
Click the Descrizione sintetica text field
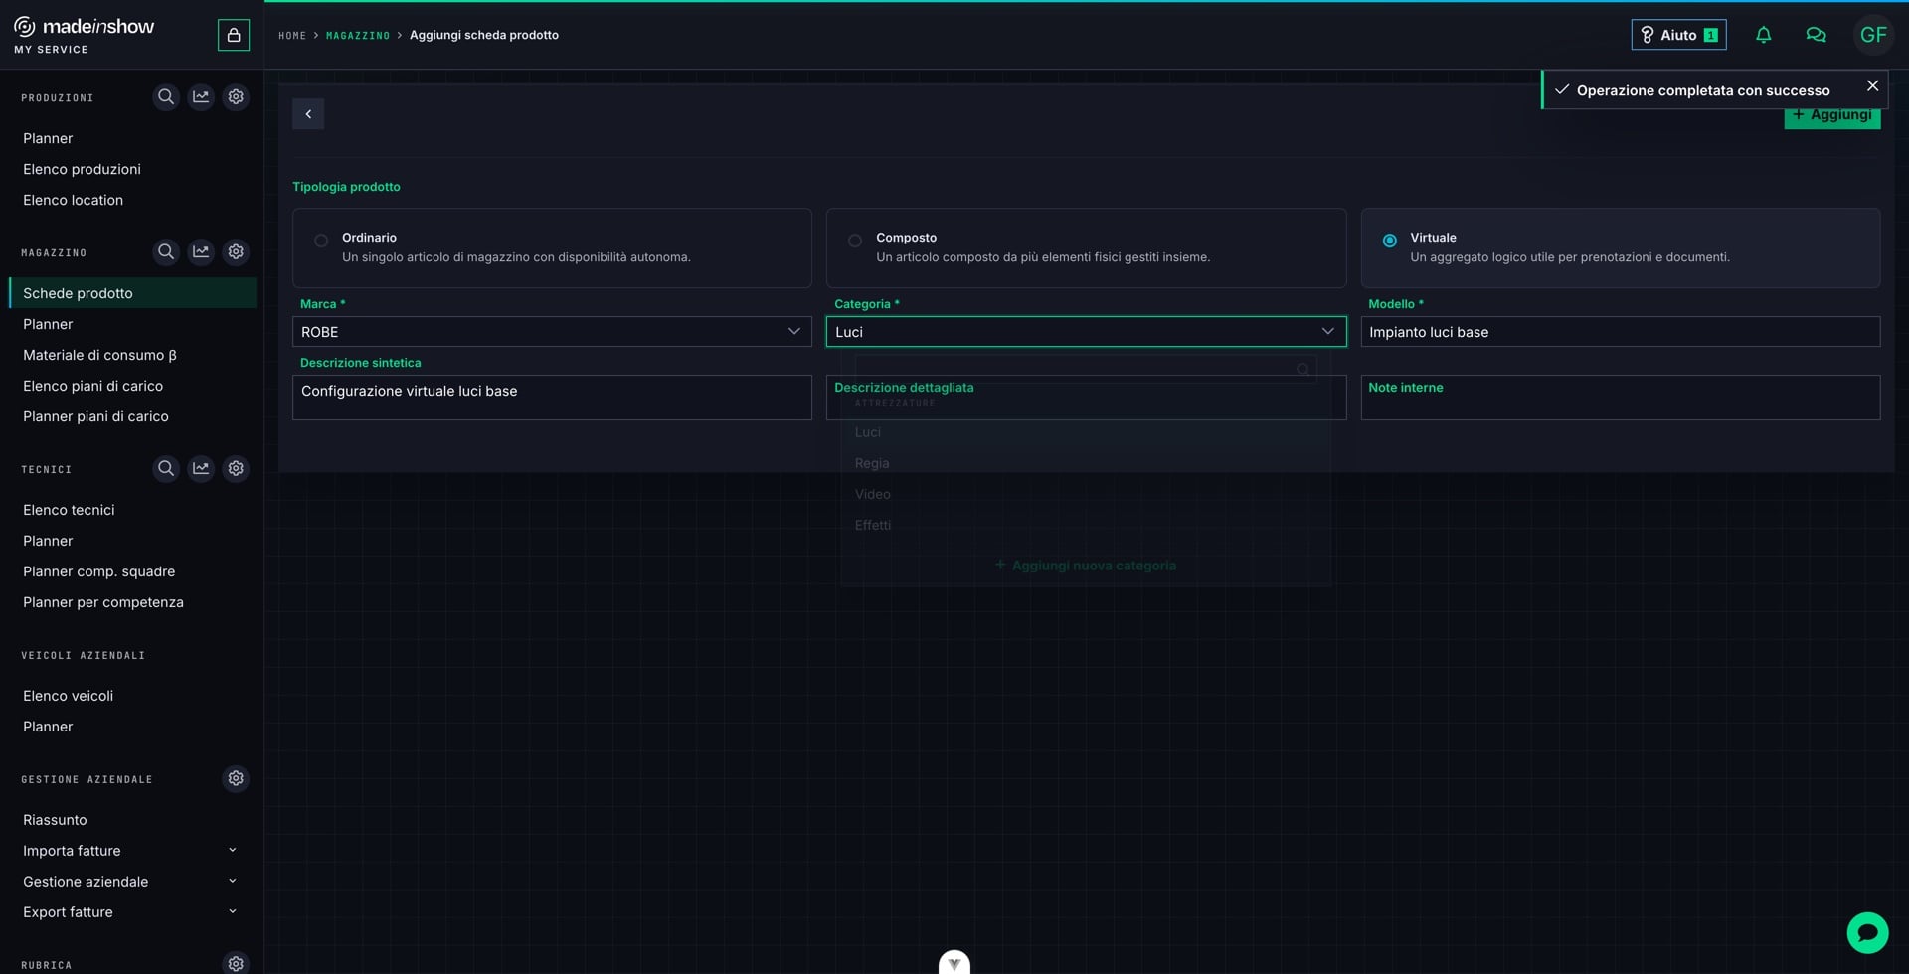point(552,398)
